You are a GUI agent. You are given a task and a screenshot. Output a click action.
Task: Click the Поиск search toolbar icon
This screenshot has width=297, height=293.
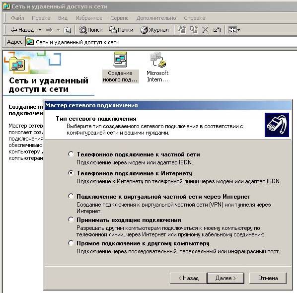[x=90, y=30]
